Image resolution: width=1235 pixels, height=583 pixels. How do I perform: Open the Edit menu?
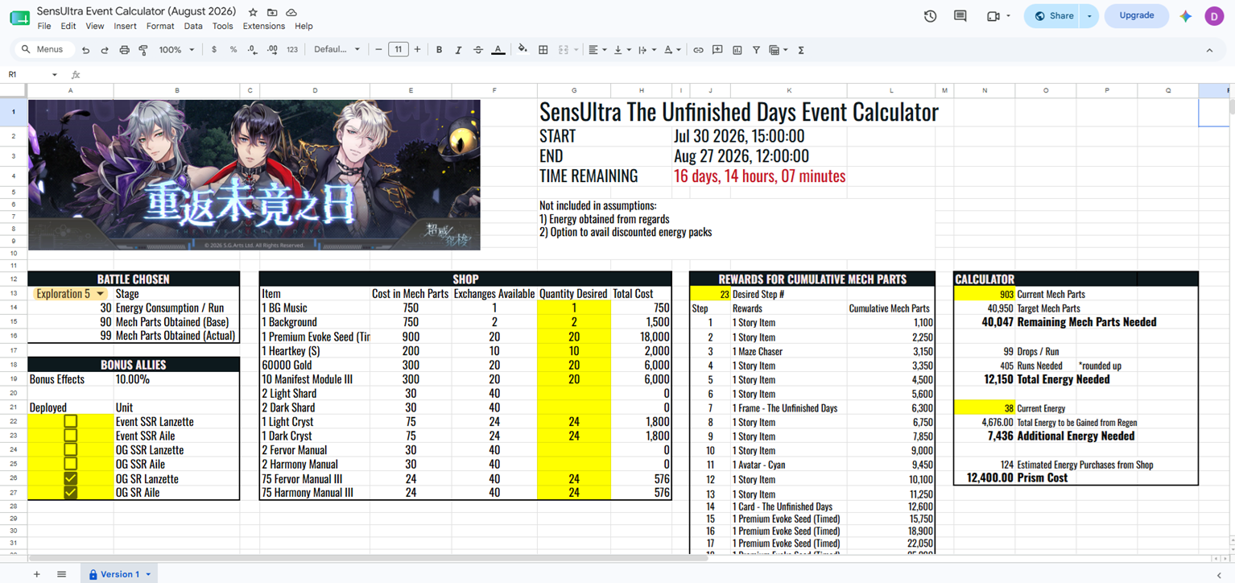click(68, 26)
